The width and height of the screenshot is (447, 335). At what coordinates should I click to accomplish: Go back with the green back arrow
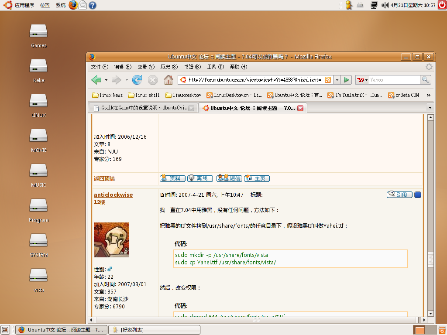[96, 80]
